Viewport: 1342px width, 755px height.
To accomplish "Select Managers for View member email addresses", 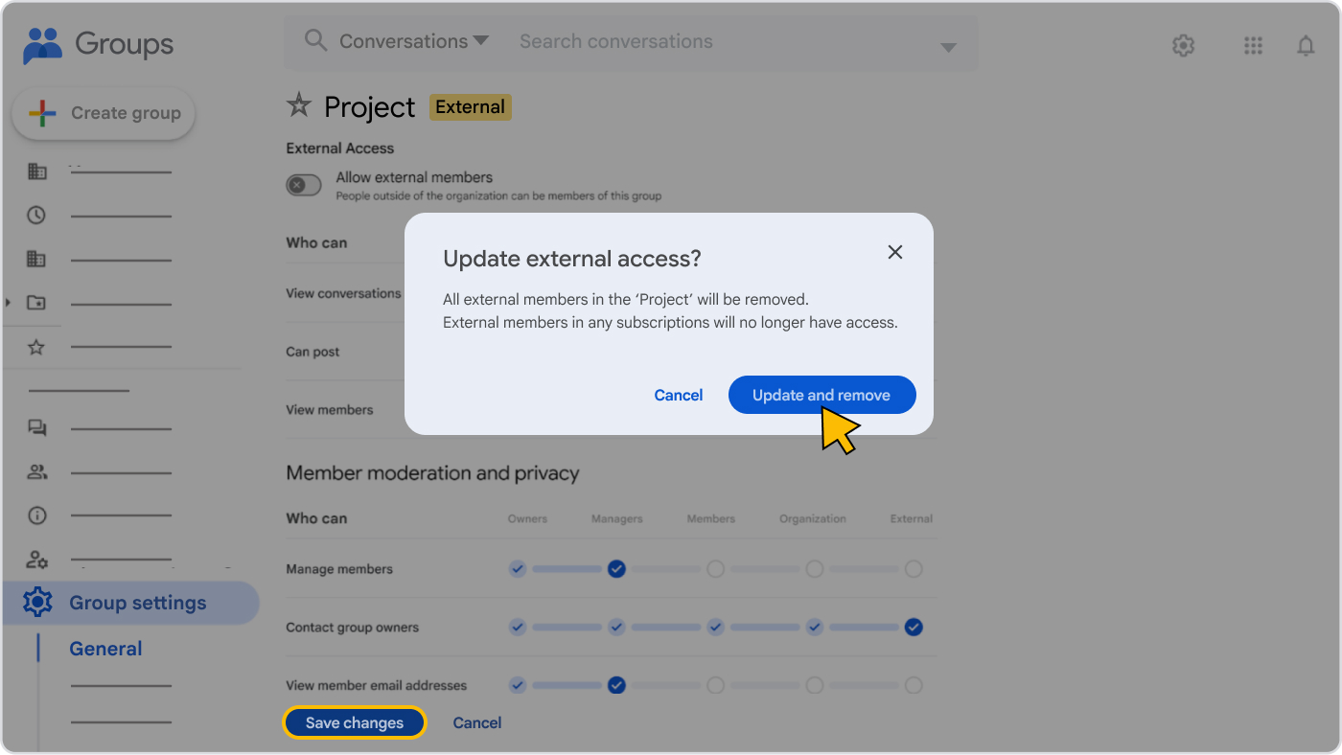I will point(616,685).
